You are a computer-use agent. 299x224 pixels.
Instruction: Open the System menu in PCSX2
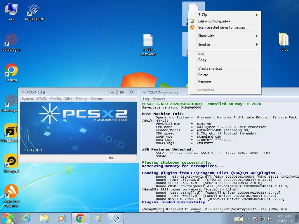[27, 99]
